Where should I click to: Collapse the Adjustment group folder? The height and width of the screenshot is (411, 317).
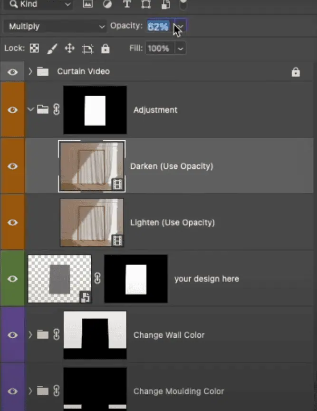(31, 110)
